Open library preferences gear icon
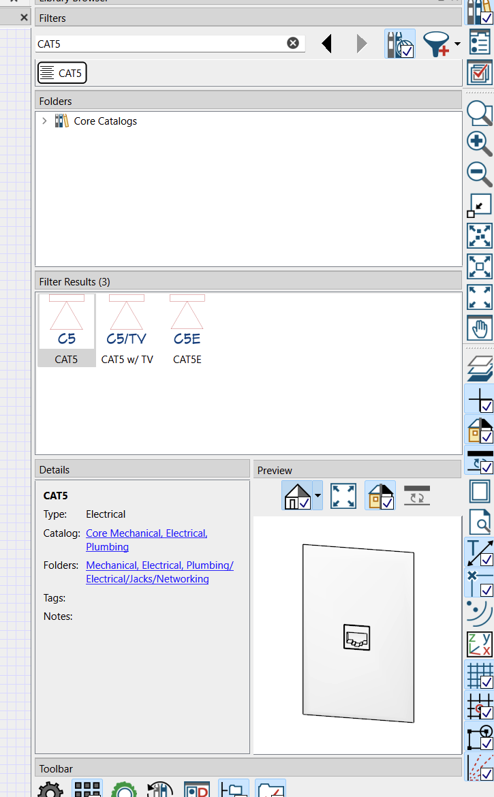This screenshot has height=797, width=494. pyautogui.click(x=50, y=790)
